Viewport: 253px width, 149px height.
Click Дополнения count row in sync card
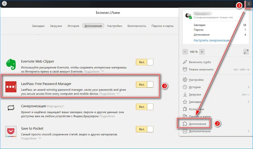pyautogui.click(x=220, y=35)
